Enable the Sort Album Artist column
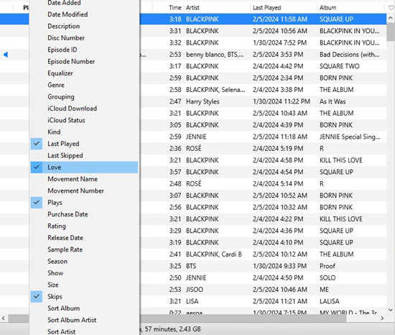 (84, 320)
